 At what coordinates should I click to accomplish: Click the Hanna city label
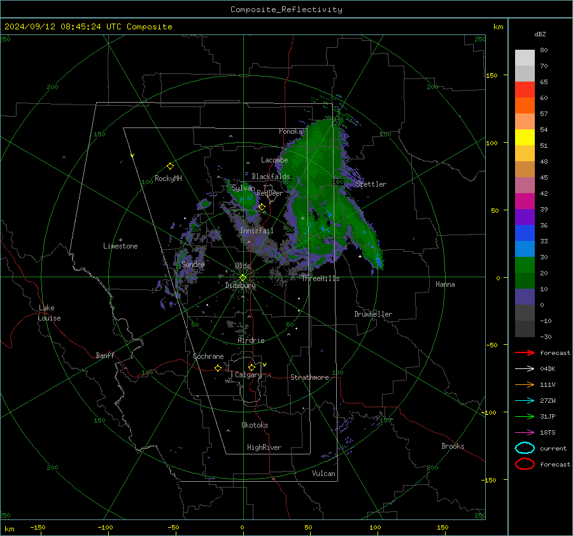click(x=445, y=284)
